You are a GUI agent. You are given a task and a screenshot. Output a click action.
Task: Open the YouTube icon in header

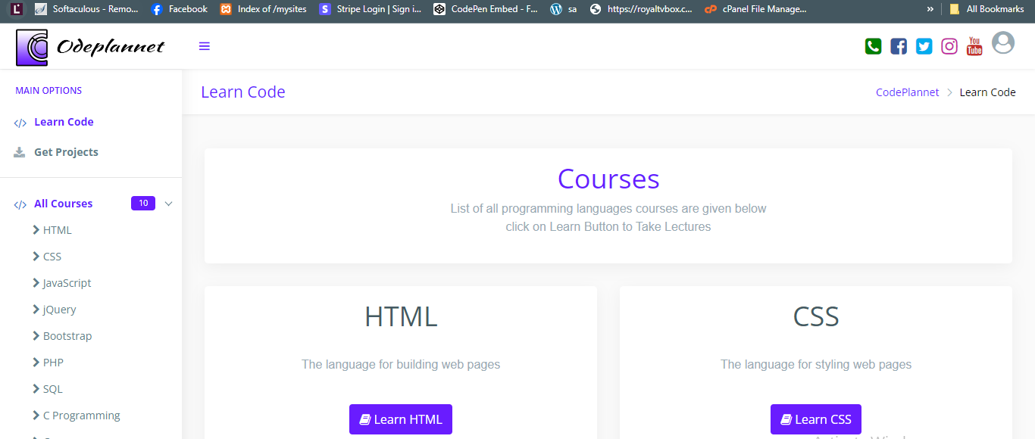pyautogui.click(x=974, y=46)
